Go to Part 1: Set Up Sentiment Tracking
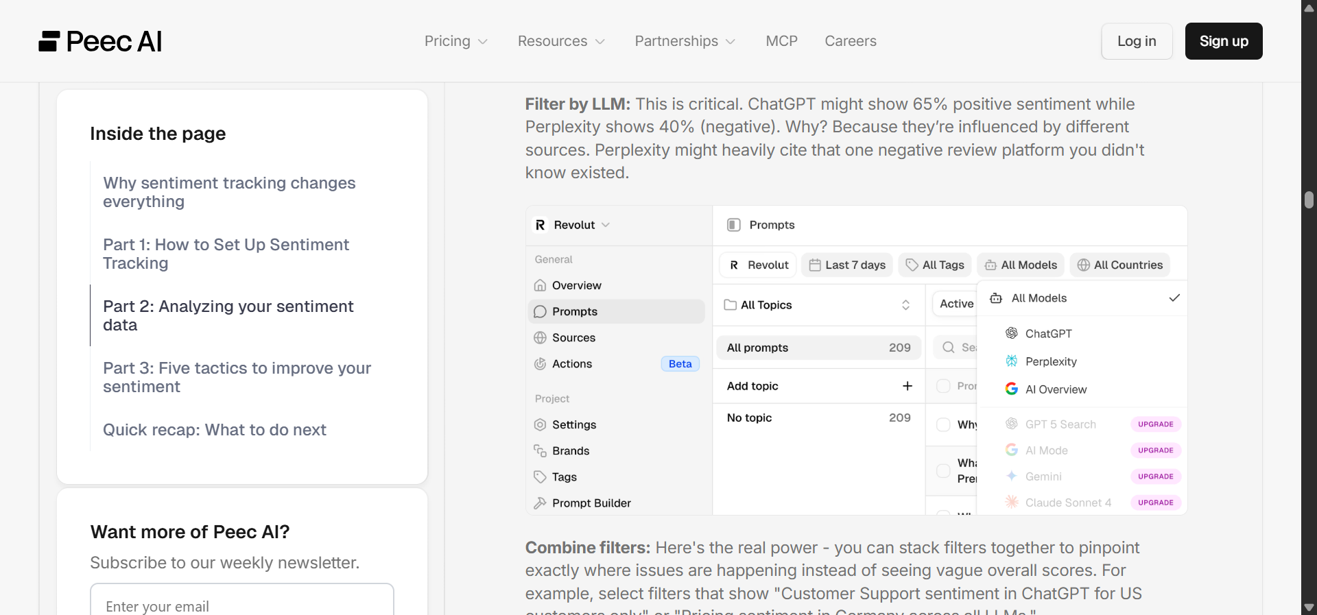 point(226,254)
